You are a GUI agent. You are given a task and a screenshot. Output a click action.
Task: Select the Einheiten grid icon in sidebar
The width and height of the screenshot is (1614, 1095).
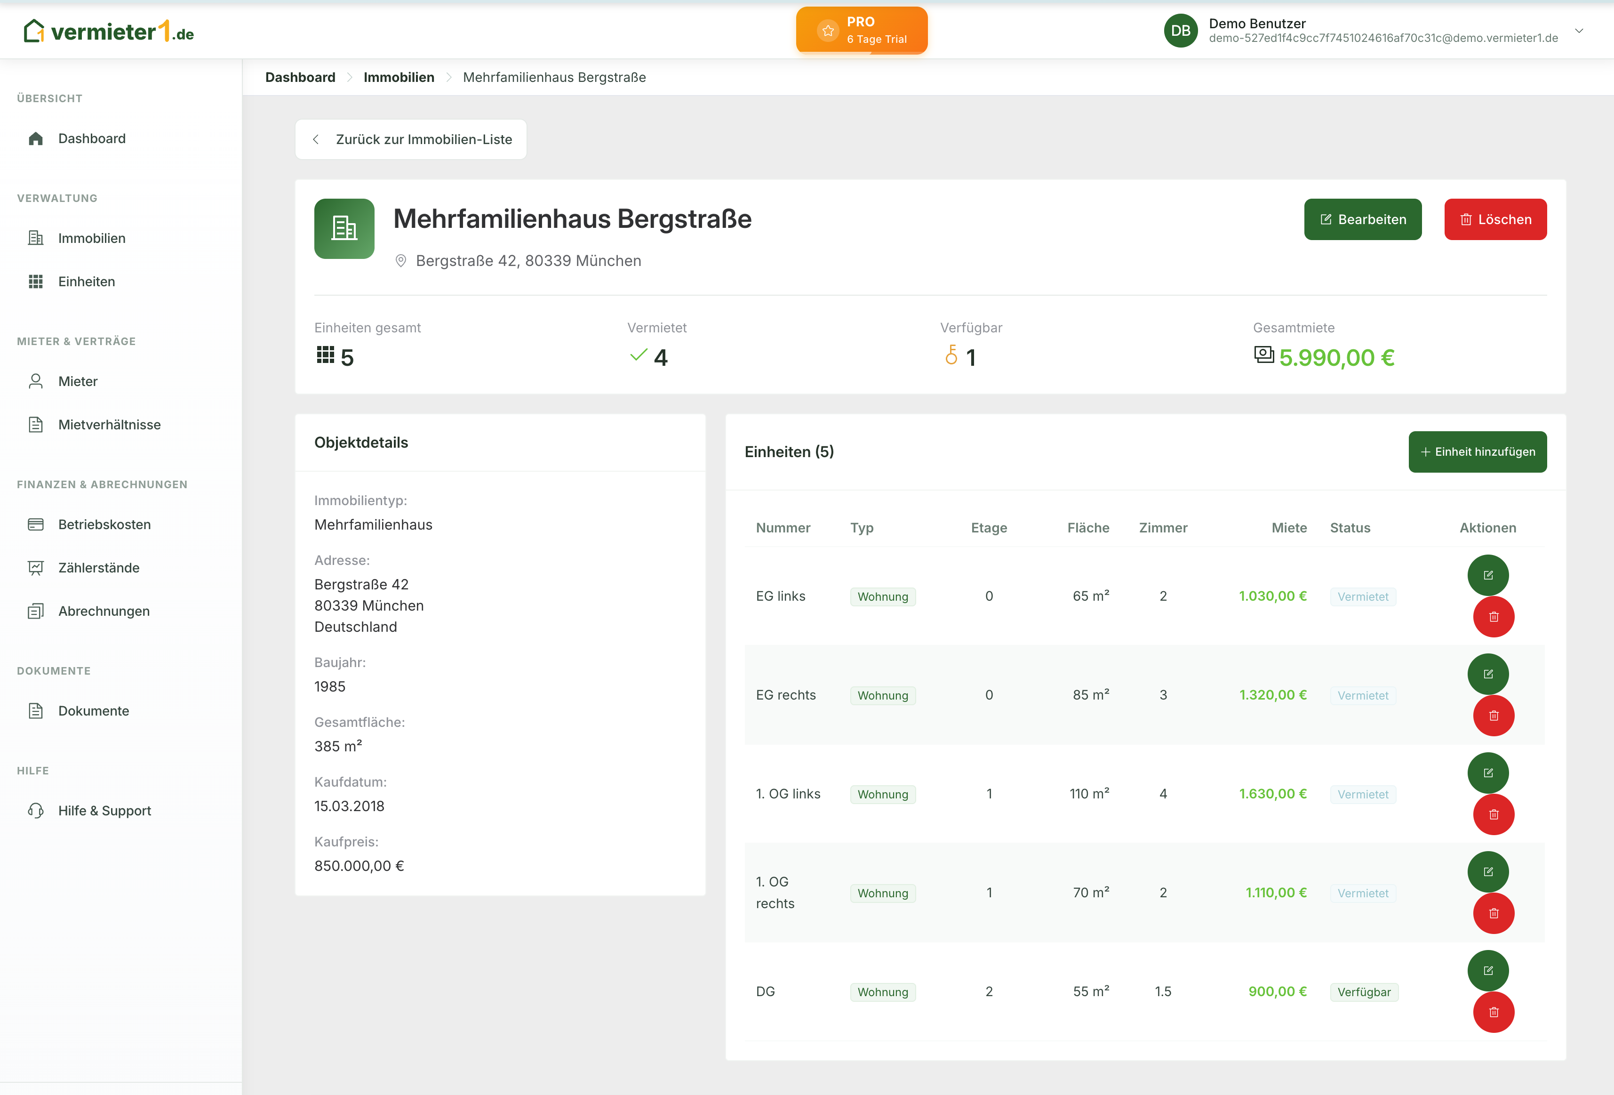coord(37,282)
